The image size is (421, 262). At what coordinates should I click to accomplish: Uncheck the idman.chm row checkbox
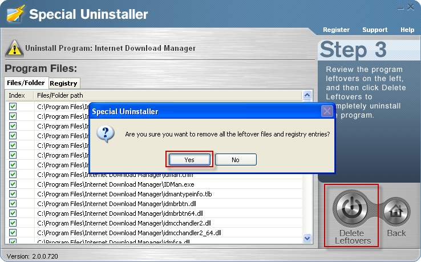[x=13, y=175]
